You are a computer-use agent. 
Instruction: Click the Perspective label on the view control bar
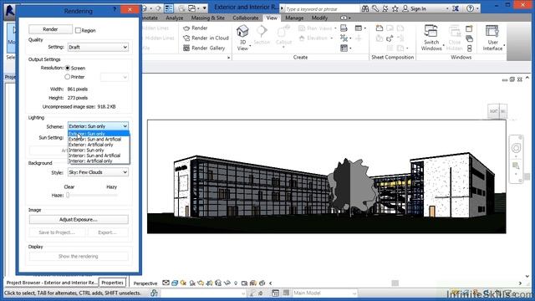[x=145, y=283]
